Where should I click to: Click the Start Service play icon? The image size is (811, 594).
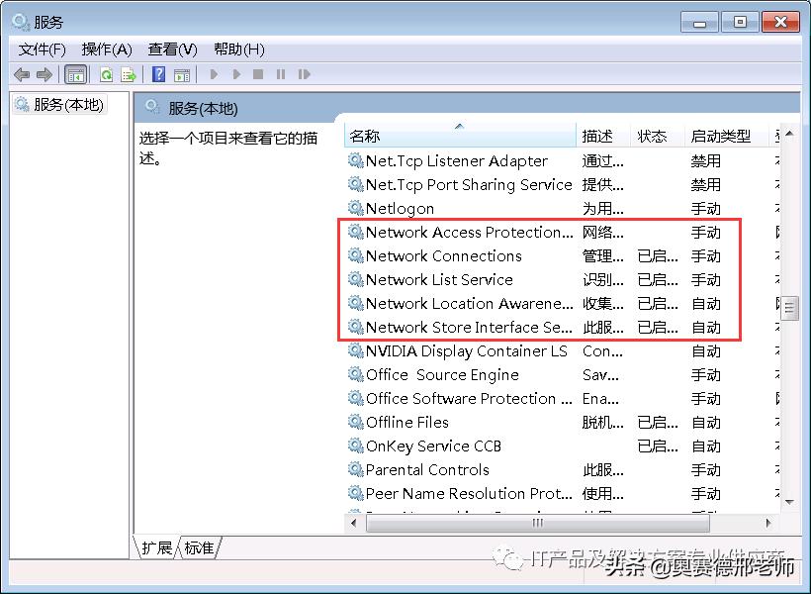click(214, 74)
